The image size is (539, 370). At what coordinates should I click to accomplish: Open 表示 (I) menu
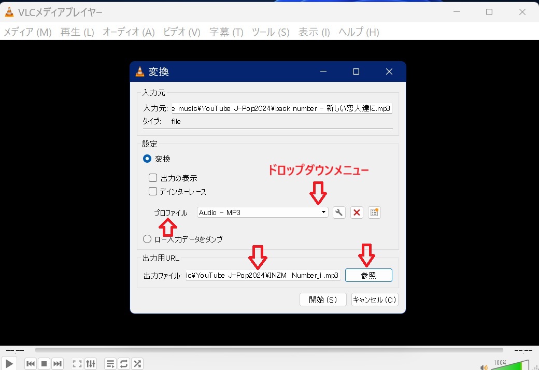pyautogui.click(x=314, y=32)
